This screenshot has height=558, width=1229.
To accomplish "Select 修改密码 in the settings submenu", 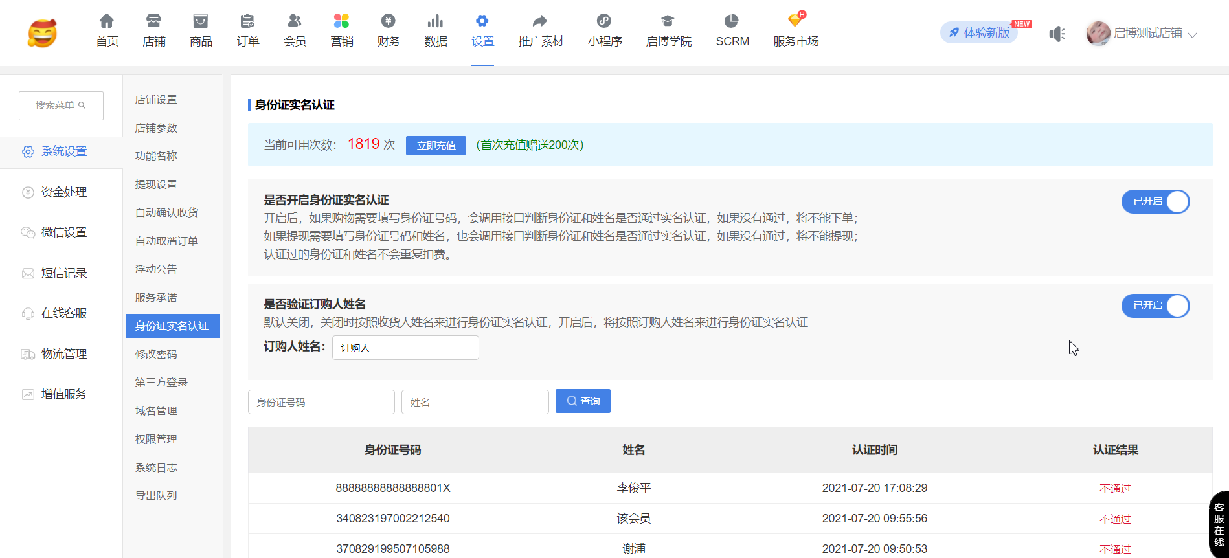I will [156, 354].
